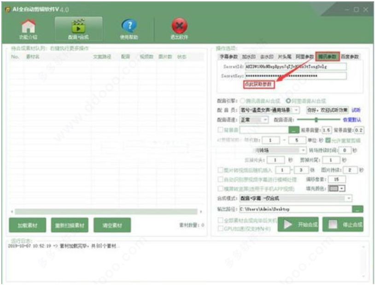Click the 偏移像素 field showing 15
Image resolution: width=375 pixels, height=285 pixels.
click(x=337, y=179)
